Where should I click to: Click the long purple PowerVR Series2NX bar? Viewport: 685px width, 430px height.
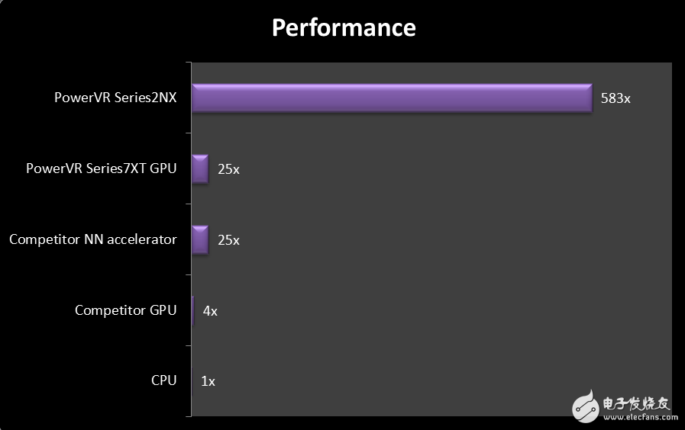coord(392,98)
